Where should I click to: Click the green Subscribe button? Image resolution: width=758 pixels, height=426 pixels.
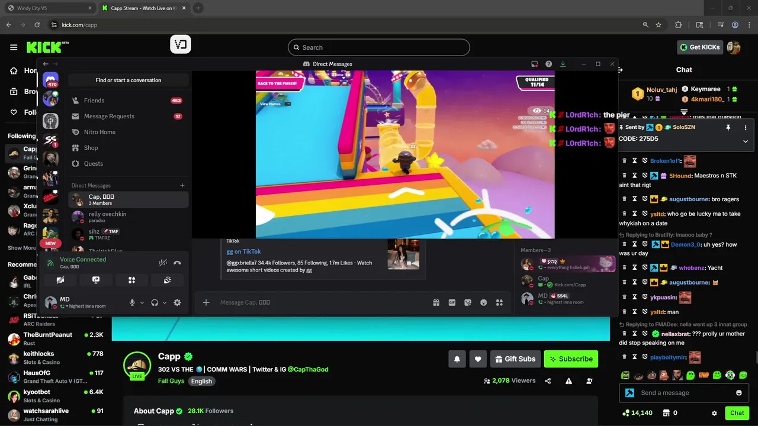(x=571, y=359)
